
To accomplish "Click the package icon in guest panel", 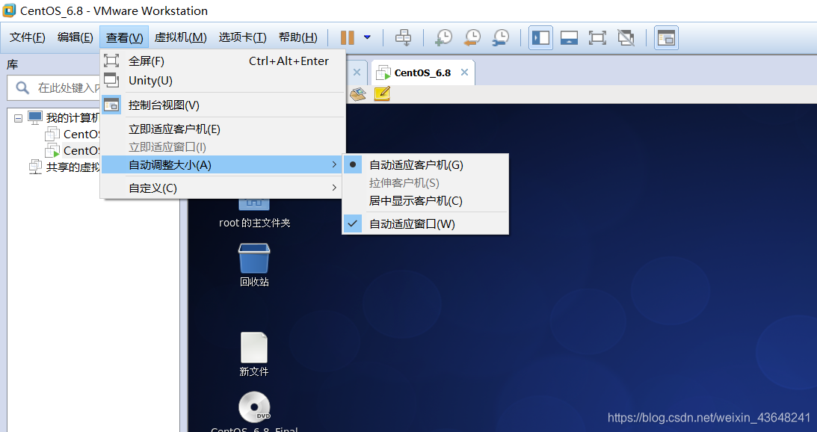I will tap(357, 94).
